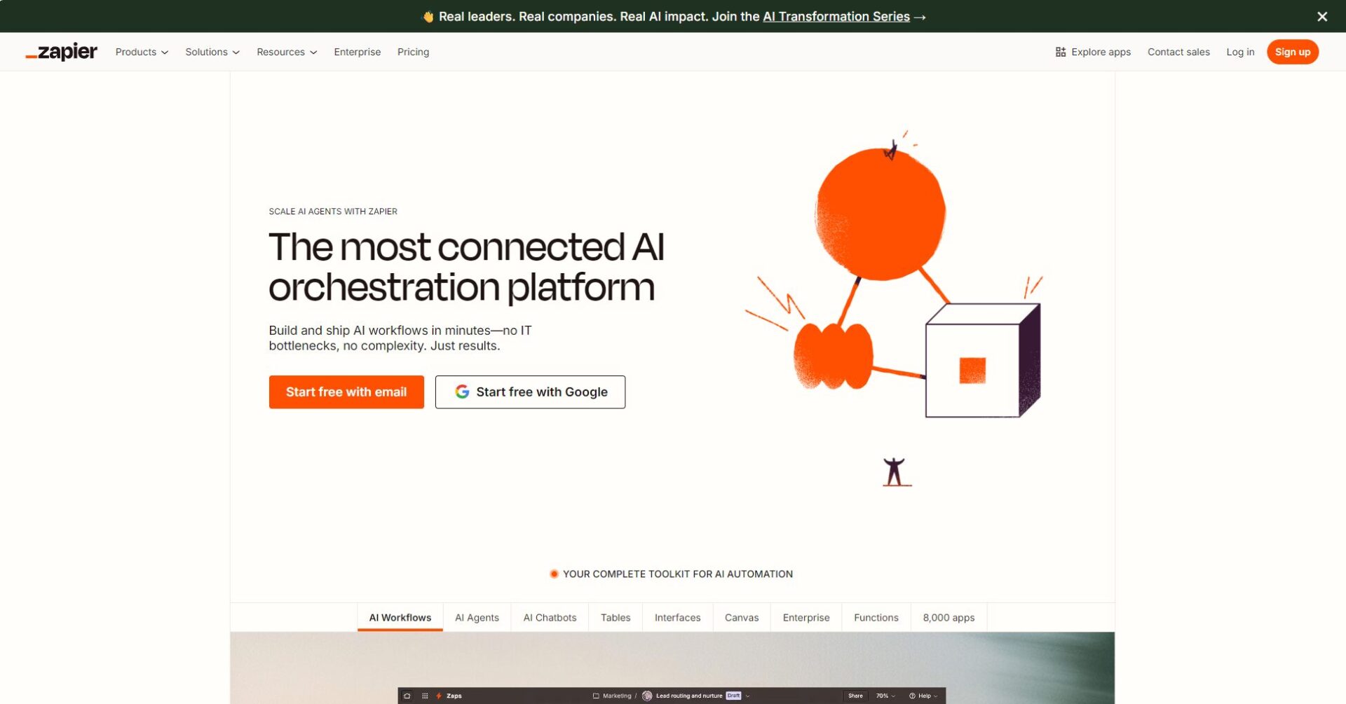Screen dimensions: 1346x704
Task: Expand the Resources menu
Action: pos(286,52)
